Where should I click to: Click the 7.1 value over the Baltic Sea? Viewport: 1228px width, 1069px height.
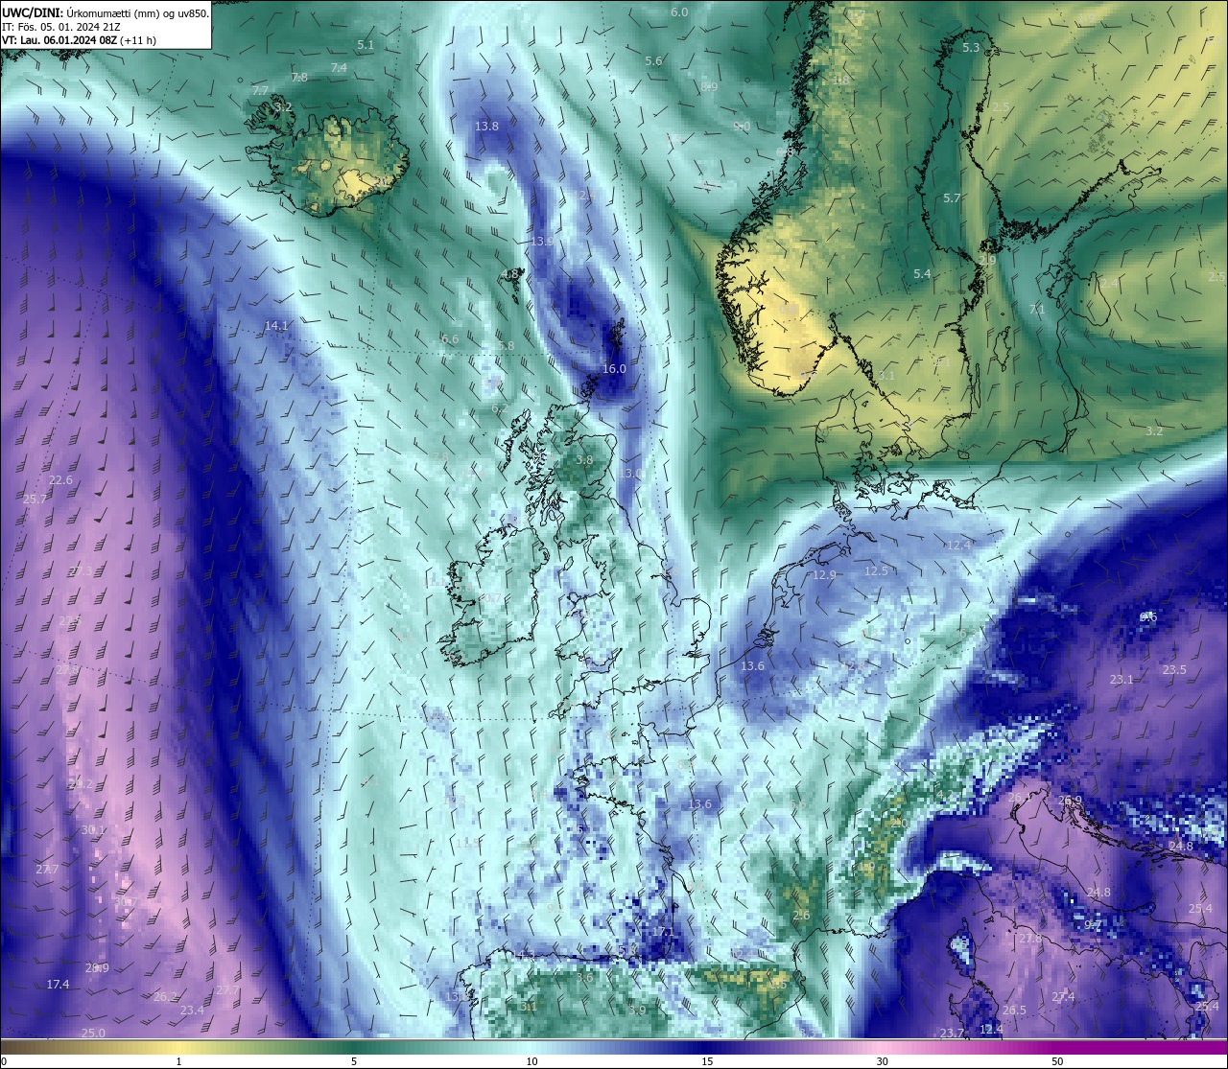tap(1037, 310)
